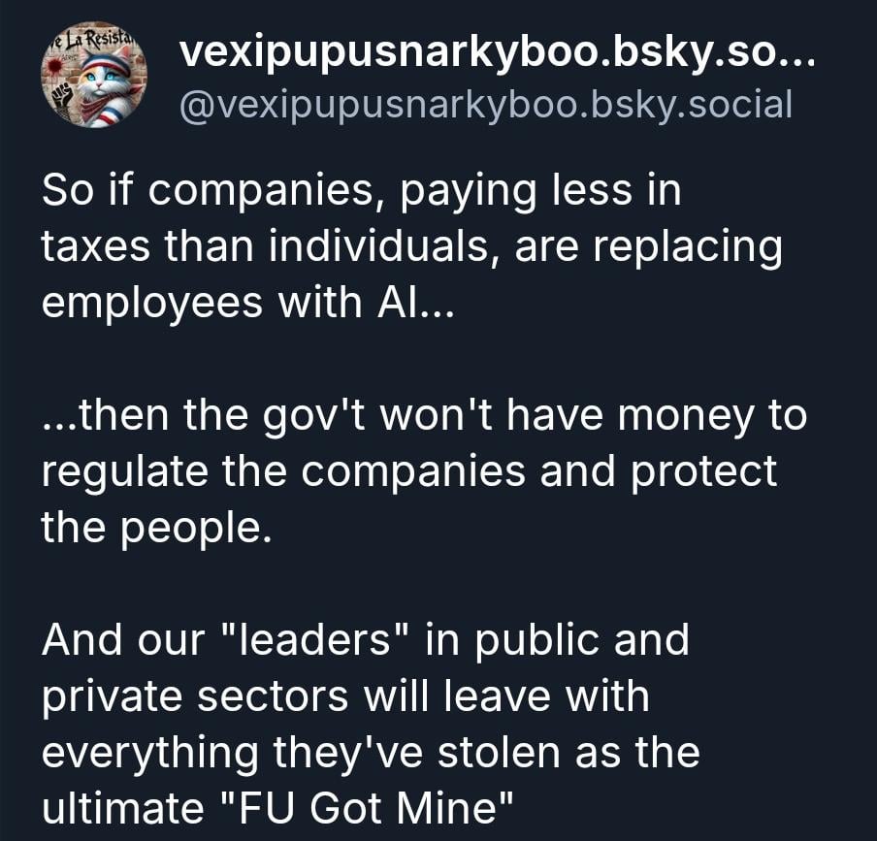Viewport: 877px width, 841px height.
Task: Open the cat avatar profile picture
Action: point(93,75)
